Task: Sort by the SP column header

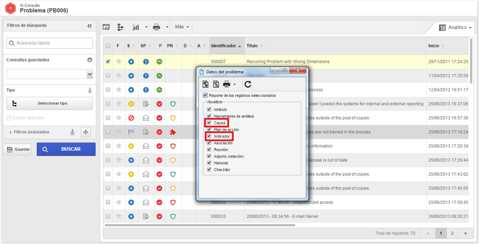Action: [146, 46]
